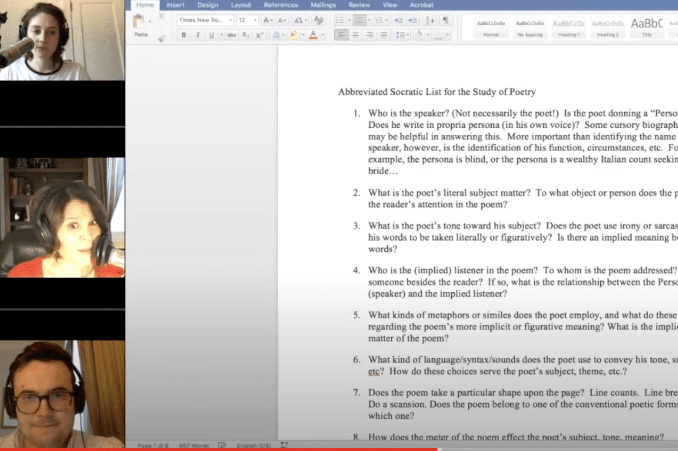Apply subscript formatting

(x=246, y=35)
